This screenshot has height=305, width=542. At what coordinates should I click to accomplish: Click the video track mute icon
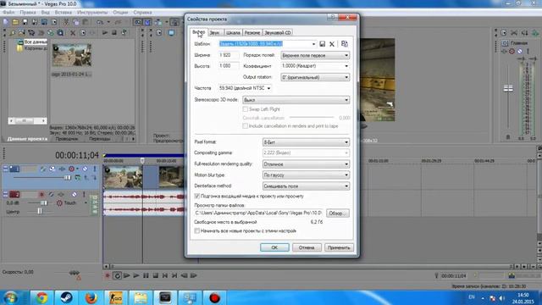[x=85, y=169]
